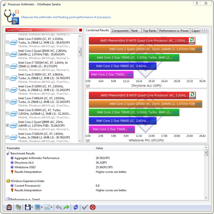Click the gray back arrow icon
This screenshot has width=214, height=214.
pos(59,207)
